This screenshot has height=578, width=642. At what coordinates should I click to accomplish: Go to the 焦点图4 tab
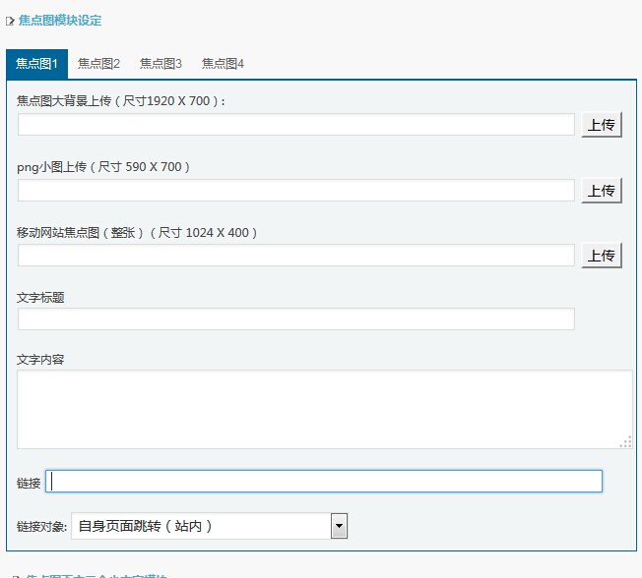(223, 64)
